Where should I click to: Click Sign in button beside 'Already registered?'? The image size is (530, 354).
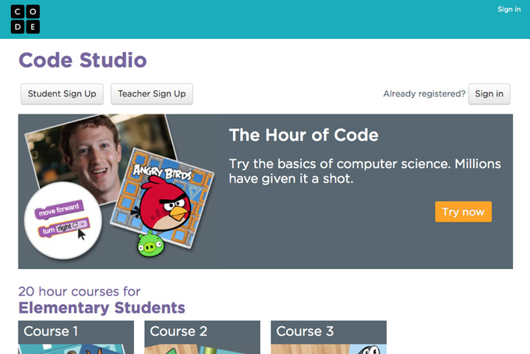(x=489, y=94)
